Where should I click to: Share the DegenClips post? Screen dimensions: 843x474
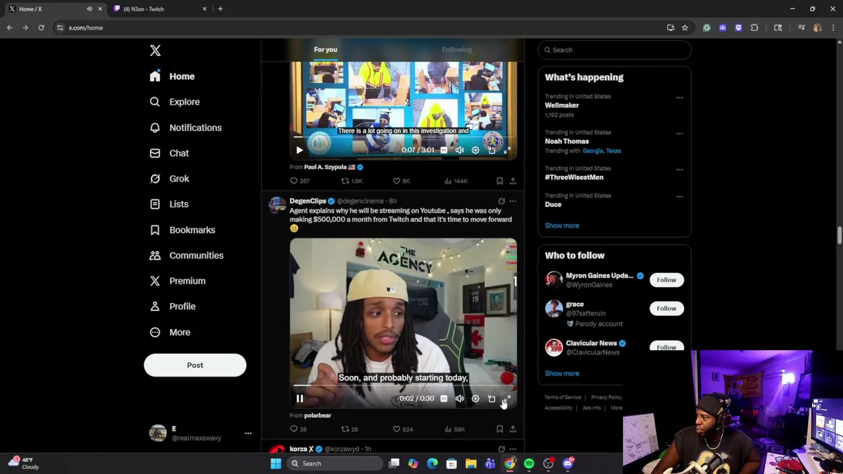(x=512, y=429)
